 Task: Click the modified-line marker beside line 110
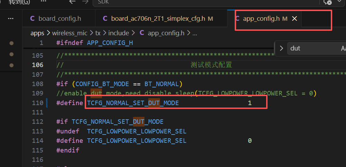point(47,103)
